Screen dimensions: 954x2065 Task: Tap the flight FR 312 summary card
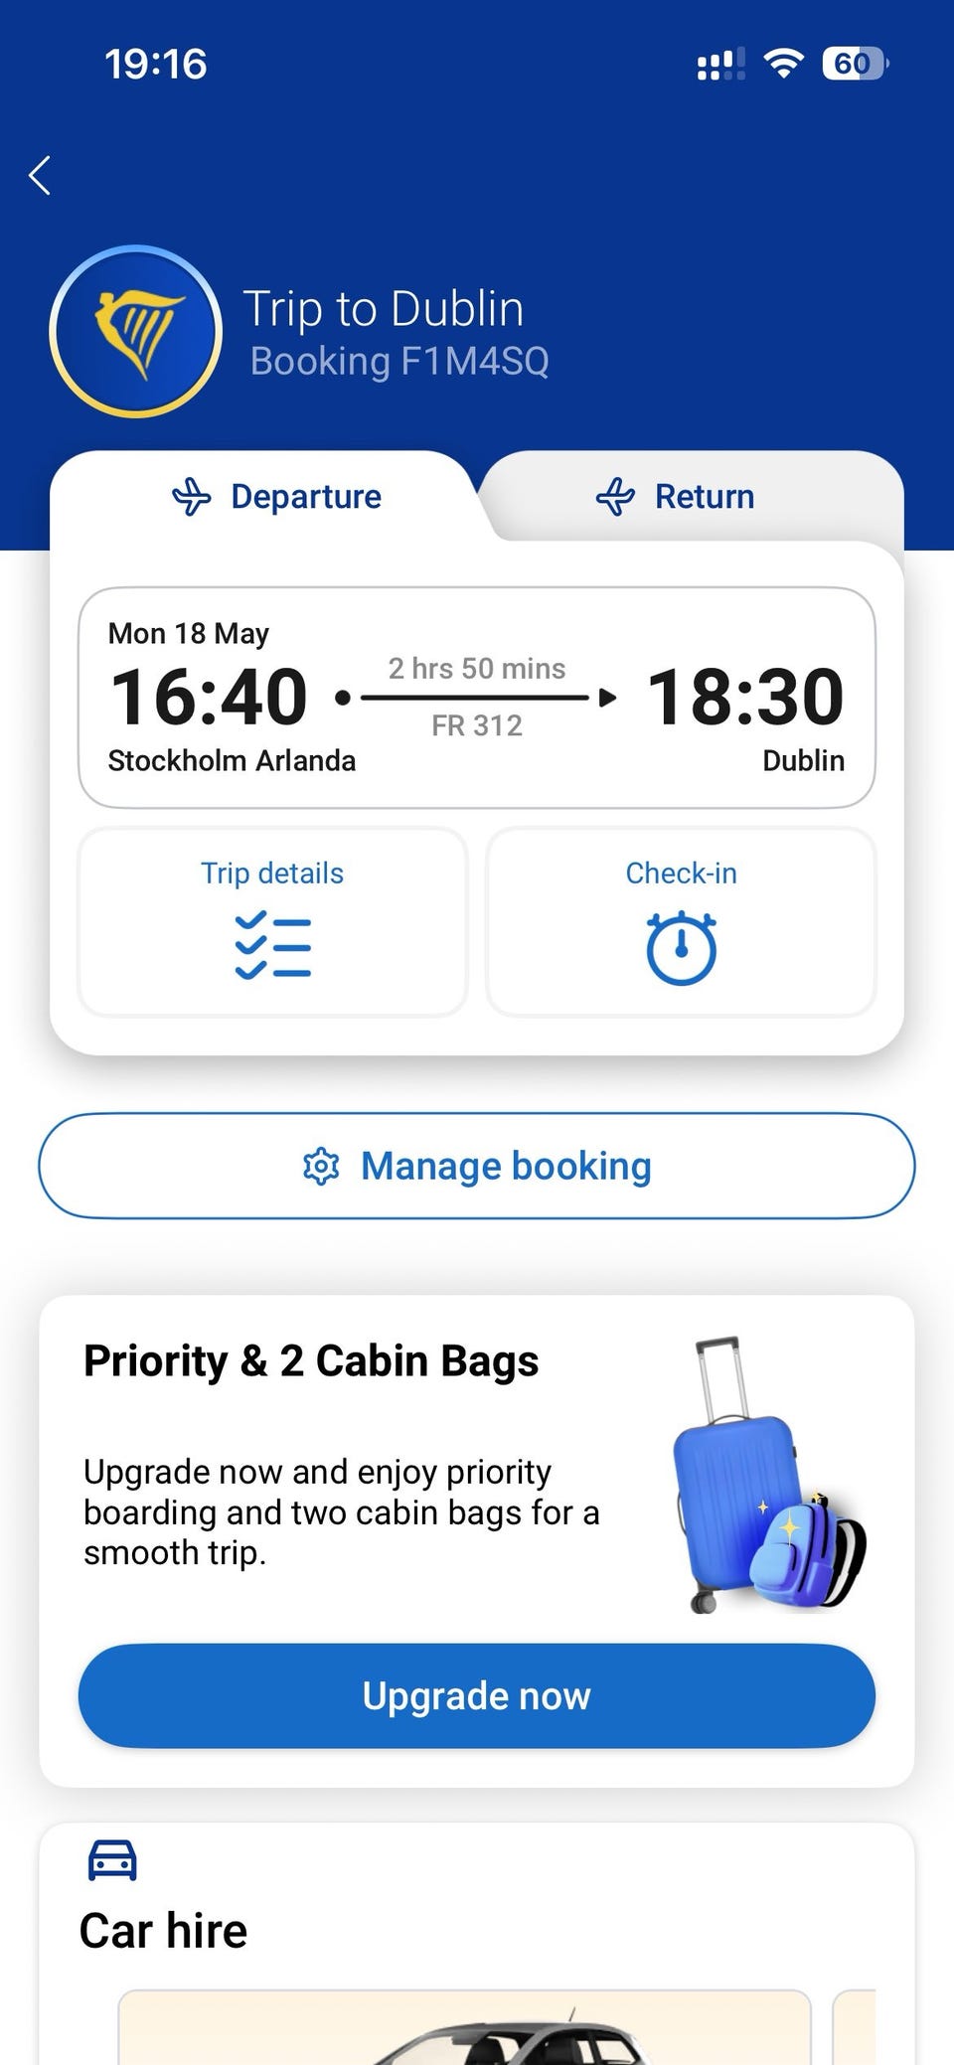coord(477,698)
